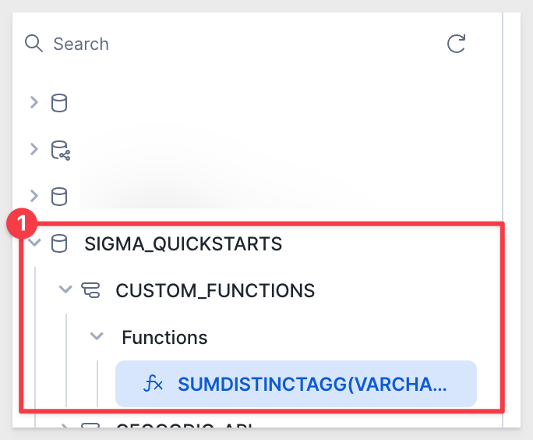Click the search magnifier icon

34,44
